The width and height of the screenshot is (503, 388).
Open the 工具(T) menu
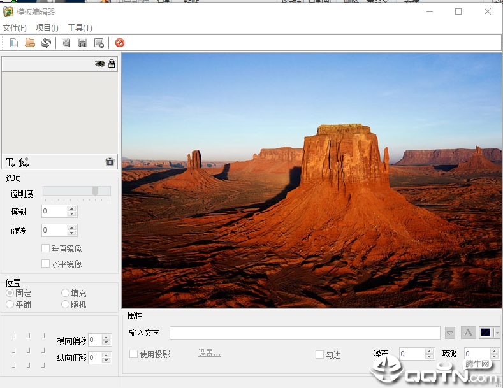coord(80,28)
